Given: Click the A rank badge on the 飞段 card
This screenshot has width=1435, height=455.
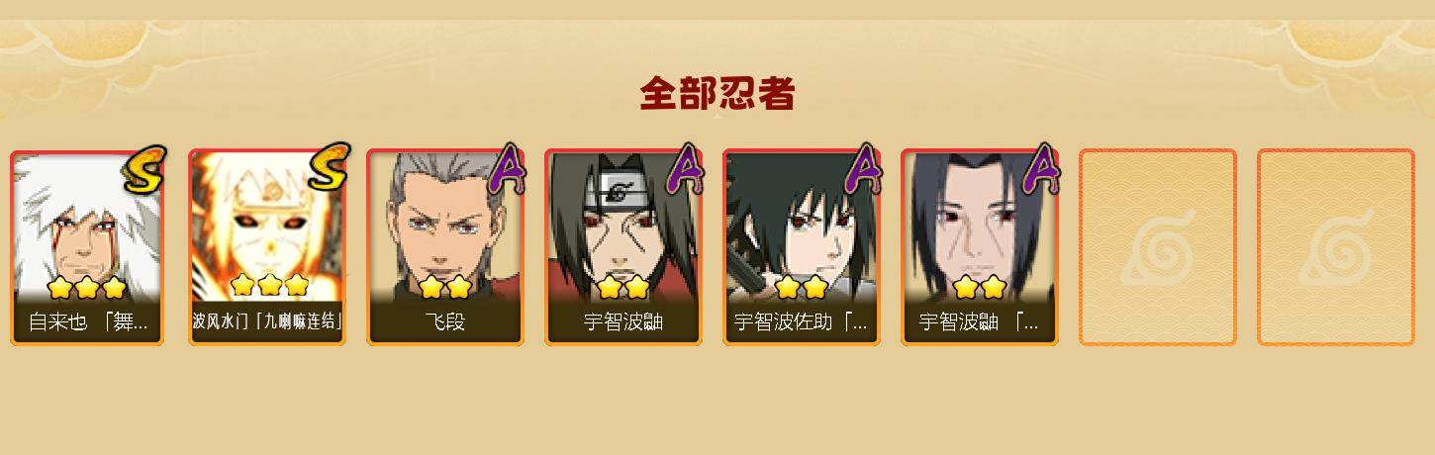Looking at the screenshot, I should 508,168.
